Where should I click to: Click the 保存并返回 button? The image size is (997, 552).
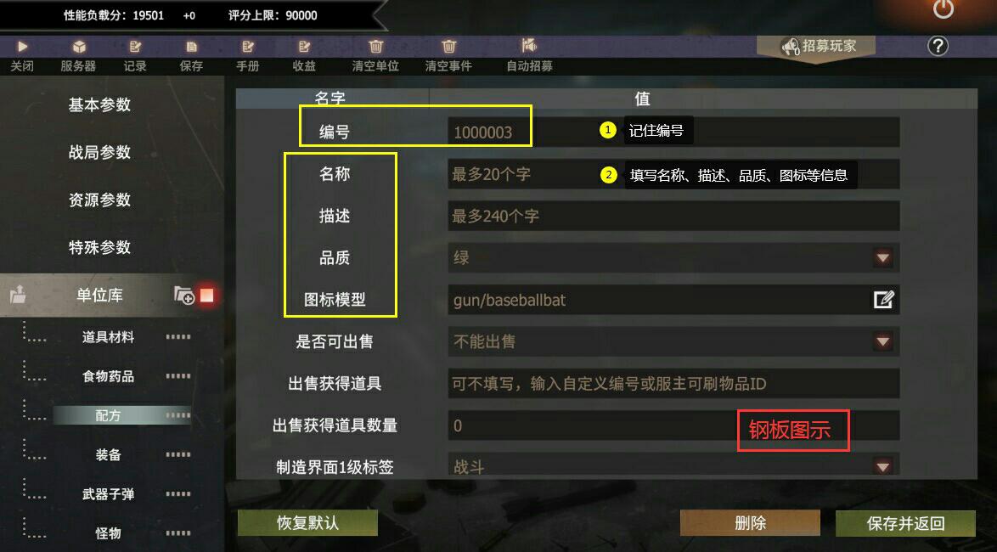click(x=905, y=523)
